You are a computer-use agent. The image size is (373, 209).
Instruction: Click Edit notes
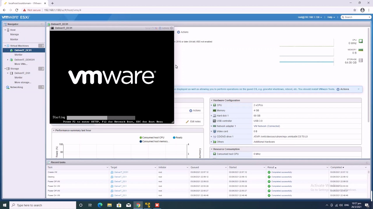pos(193,122)
